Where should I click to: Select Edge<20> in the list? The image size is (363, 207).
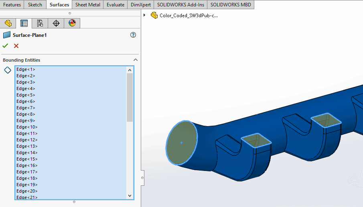tap(71, 191)
